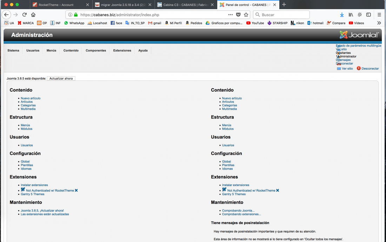Close the Cabina C3 tab
The height and width of the screenshot is (242, 386).
click(212, 5)
